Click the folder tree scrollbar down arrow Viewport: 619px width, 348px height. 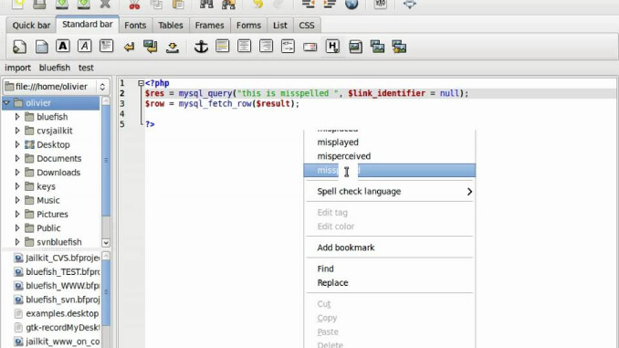click(x=106, y=243)
